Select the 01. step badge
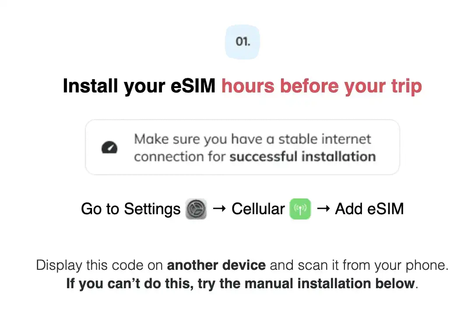 243,42
